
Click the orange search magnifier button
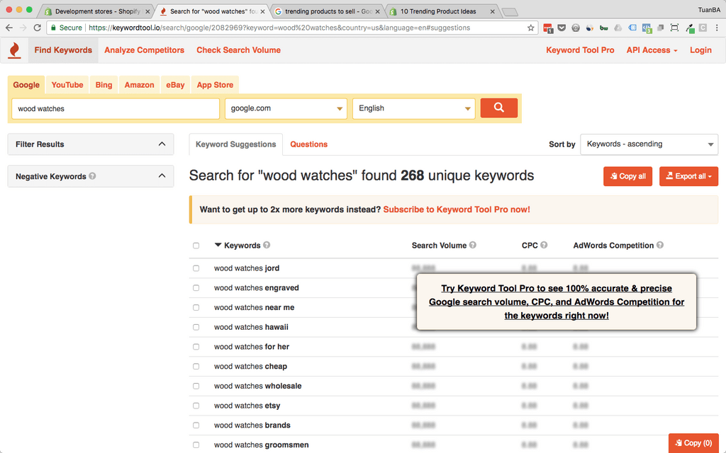498,108
